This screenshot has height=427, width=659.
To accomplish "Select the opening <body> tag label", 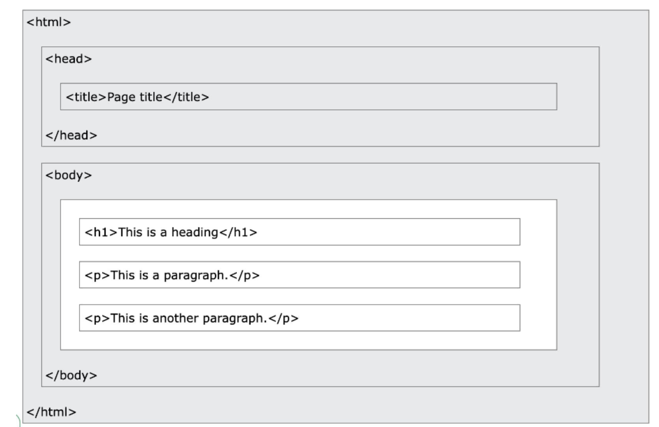I will coord(69,175).
